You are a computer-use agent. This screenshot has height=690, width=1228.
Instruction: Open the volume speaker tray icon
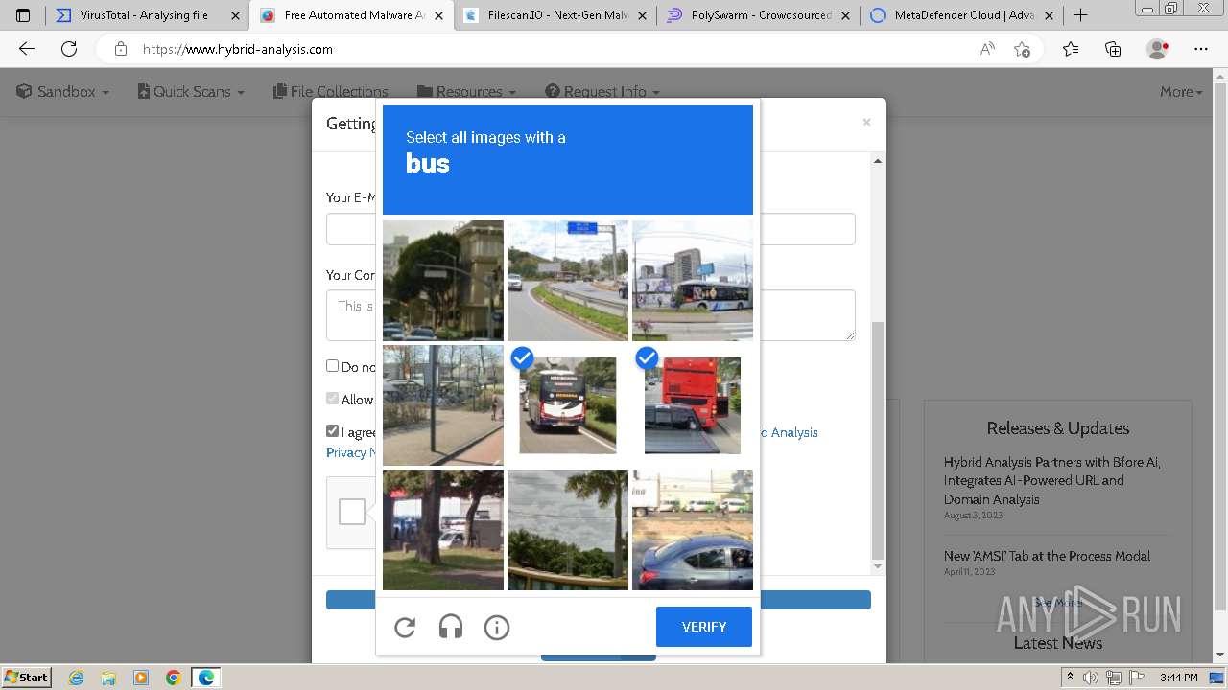tap(1091, 678)
